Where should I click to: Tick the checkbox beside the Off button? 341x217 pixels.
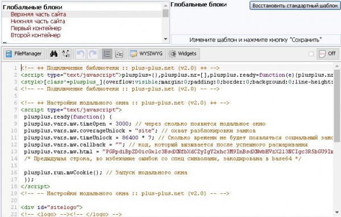point(311,54)
